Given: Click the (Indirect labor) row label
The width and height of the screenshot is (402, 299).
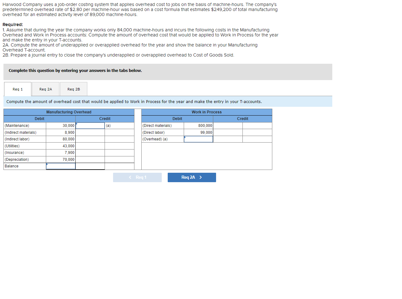Looking at the screenshot, I should 17,139.
